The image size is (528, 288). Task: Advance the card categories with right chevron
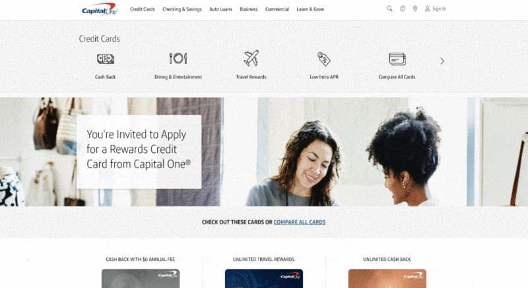(442, 61)
